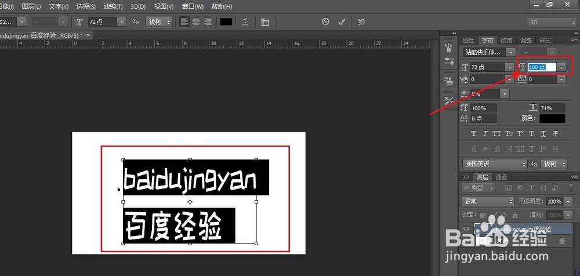Expand the 站酷快乐体 font family dropdown

click(x=511, y=52)
